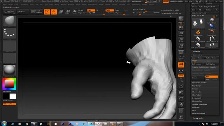224x126 pixels.
Task: Click the Lower Res button
Action: [x=198, y=58]
